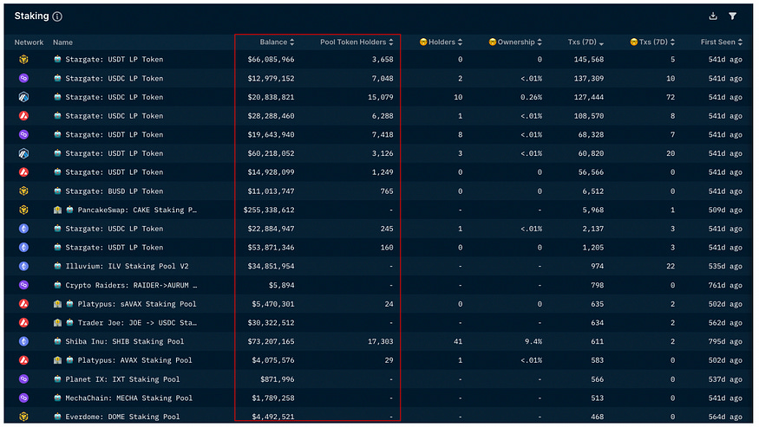This screenshot has width=759, height=427.
Task: Click Txs value 145,568
Action: (x=589, y=60)
